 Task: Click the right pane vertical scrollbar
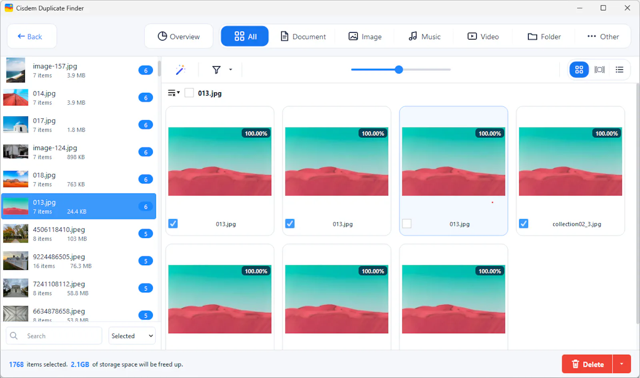[638, 204]
